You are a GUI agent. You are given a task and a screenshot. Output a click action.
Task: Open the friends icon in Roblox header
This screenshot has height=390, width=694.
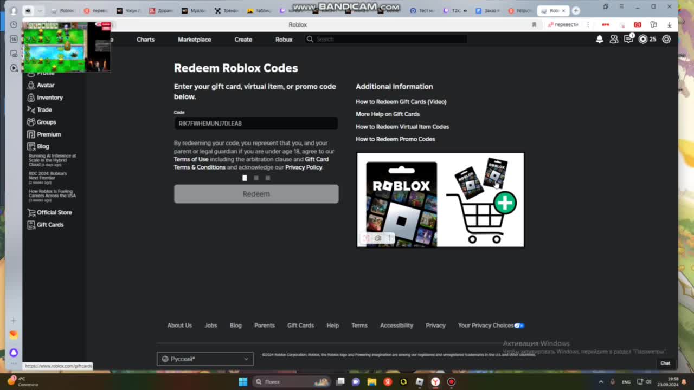pos(614,39)
